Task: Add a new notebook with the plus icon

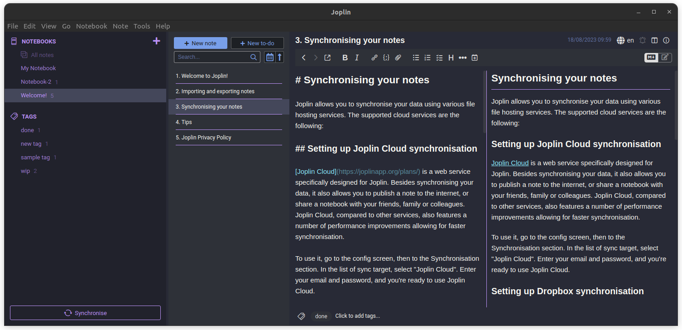Action: click(157, 41)
